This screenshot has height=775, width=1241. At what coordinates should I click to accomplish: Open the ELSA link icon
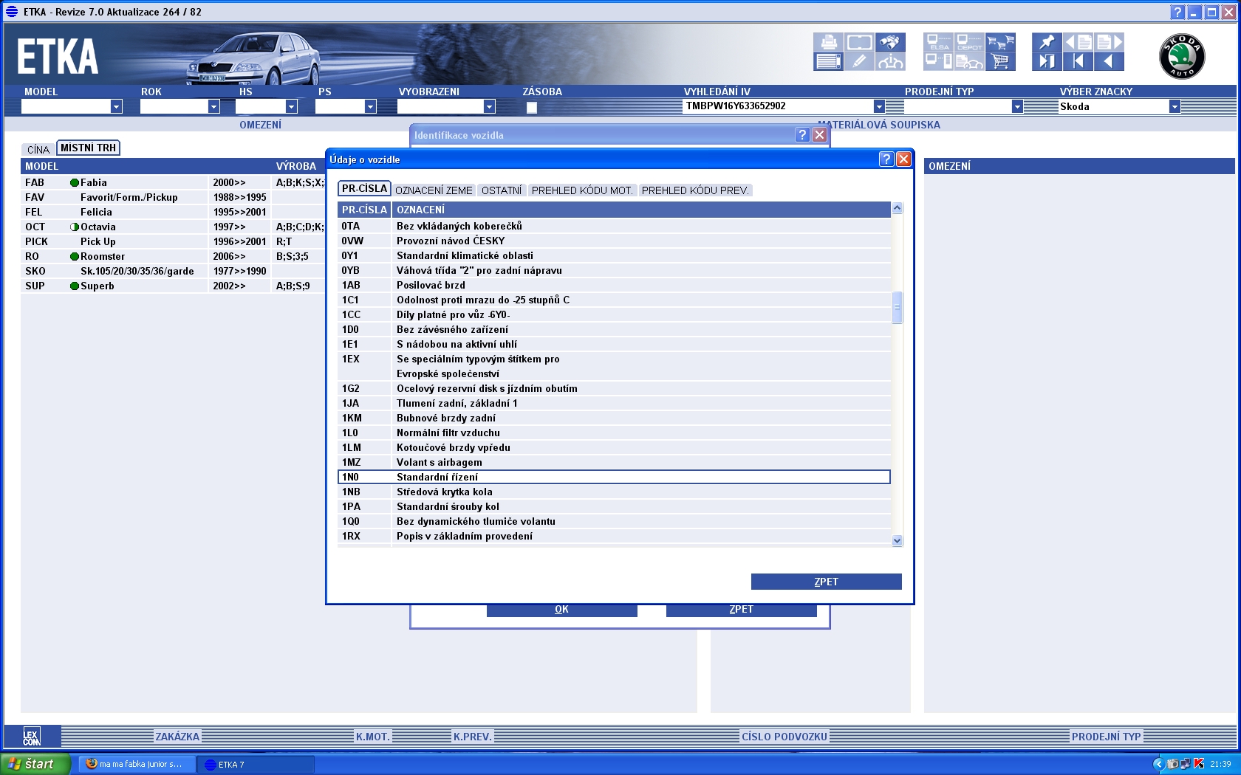pos(938,42)
